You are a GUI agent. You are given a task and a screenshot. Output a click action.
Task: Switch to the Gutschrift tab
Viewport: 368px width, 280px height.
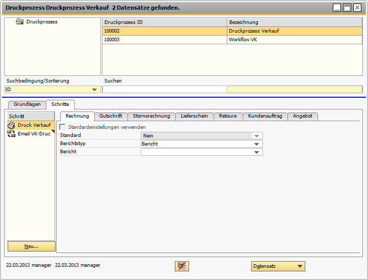point(111,116)
